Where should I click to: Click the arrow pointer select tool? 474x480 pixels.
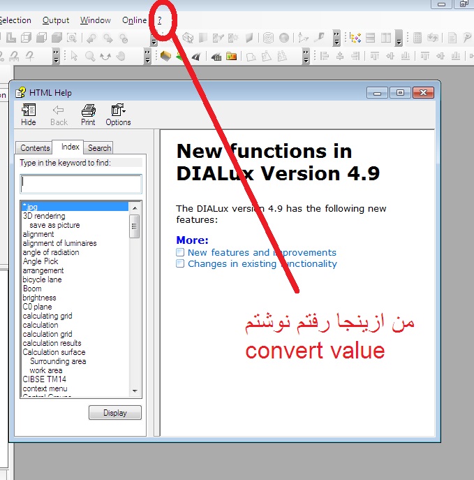(75, 56)
